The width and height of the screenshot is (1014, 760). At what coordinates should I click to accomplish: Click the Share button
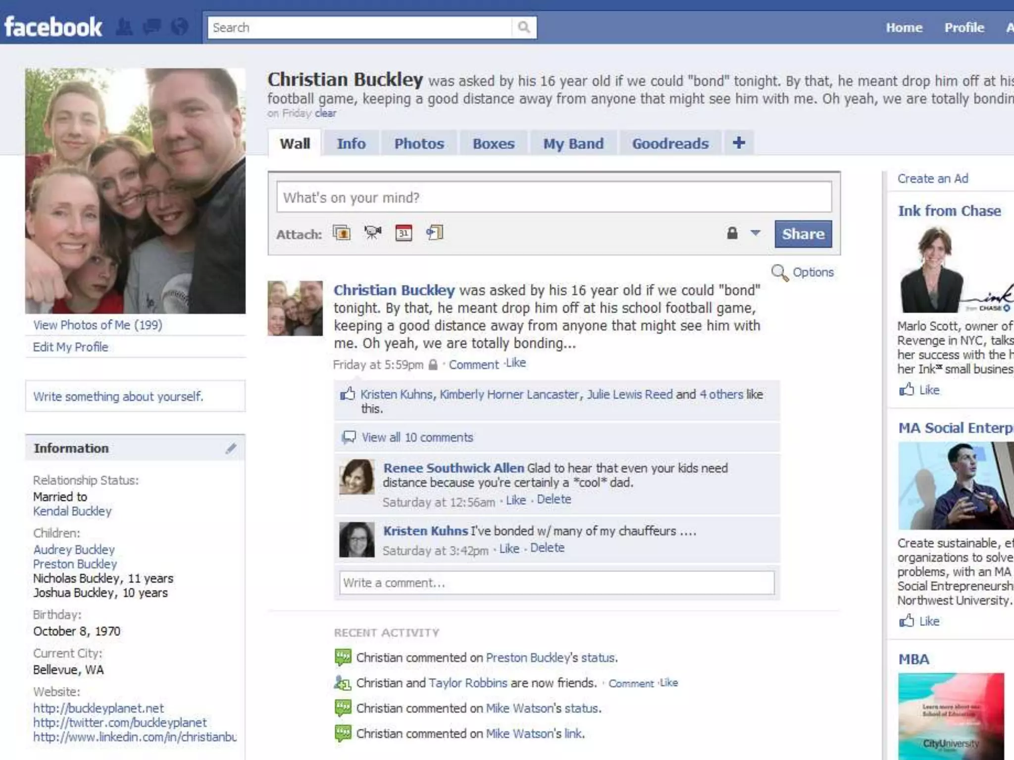[x=803, y=234]
